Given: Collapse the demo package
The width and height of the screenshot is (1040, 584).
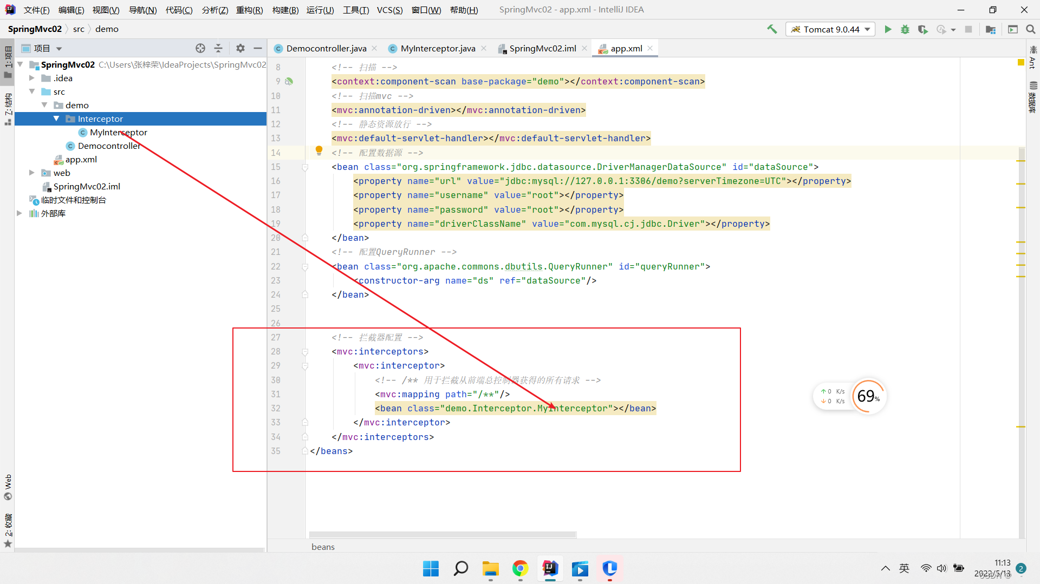Looking at the screenshot, I should pos(44,105).
